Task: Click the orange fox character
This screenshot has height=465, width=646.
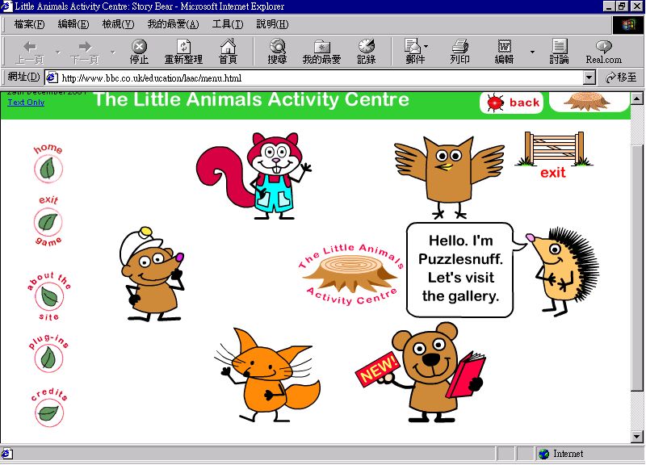Action: click(268, 375)
